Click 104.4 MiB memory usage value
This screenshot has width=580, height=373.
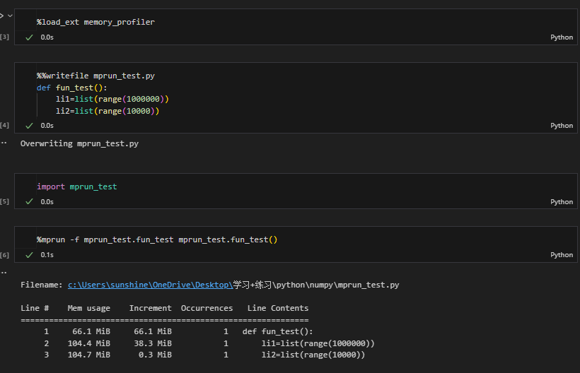pyautogui.click(x=89, y=343)
